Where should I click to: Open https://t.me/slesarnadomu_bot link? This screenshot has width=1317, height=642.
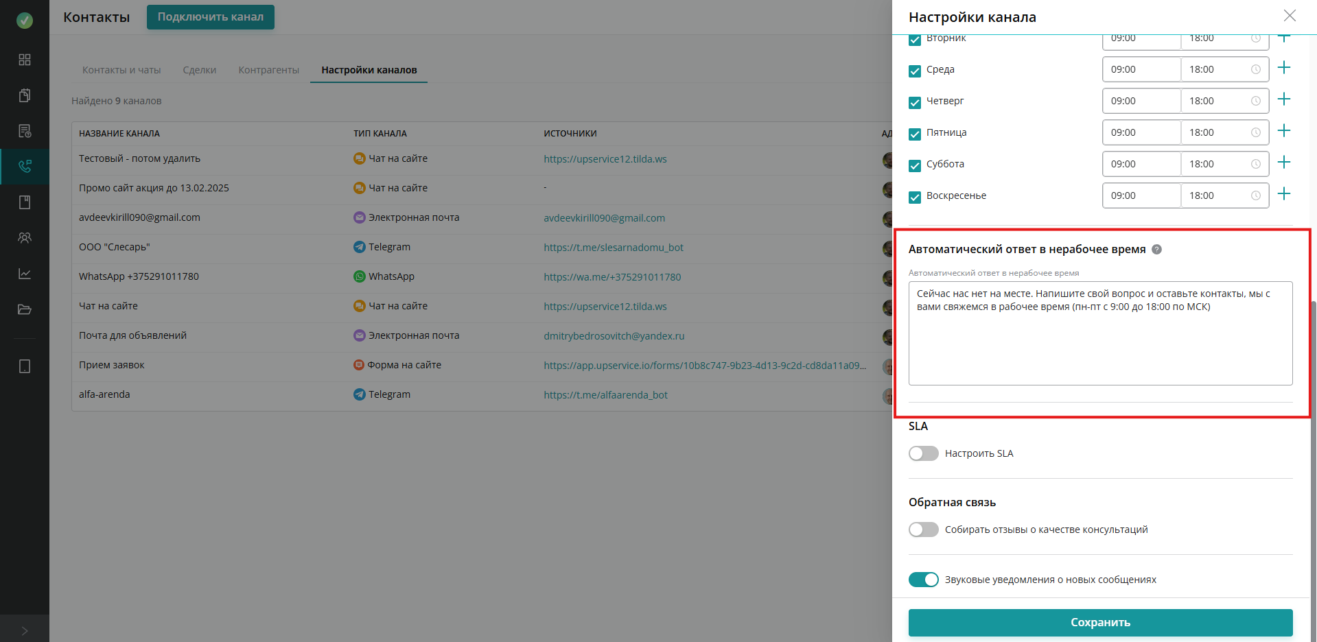coord(614,248)
